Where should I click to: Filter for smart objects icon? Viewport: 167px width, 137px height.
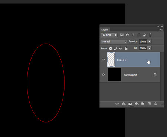(145, 35)
